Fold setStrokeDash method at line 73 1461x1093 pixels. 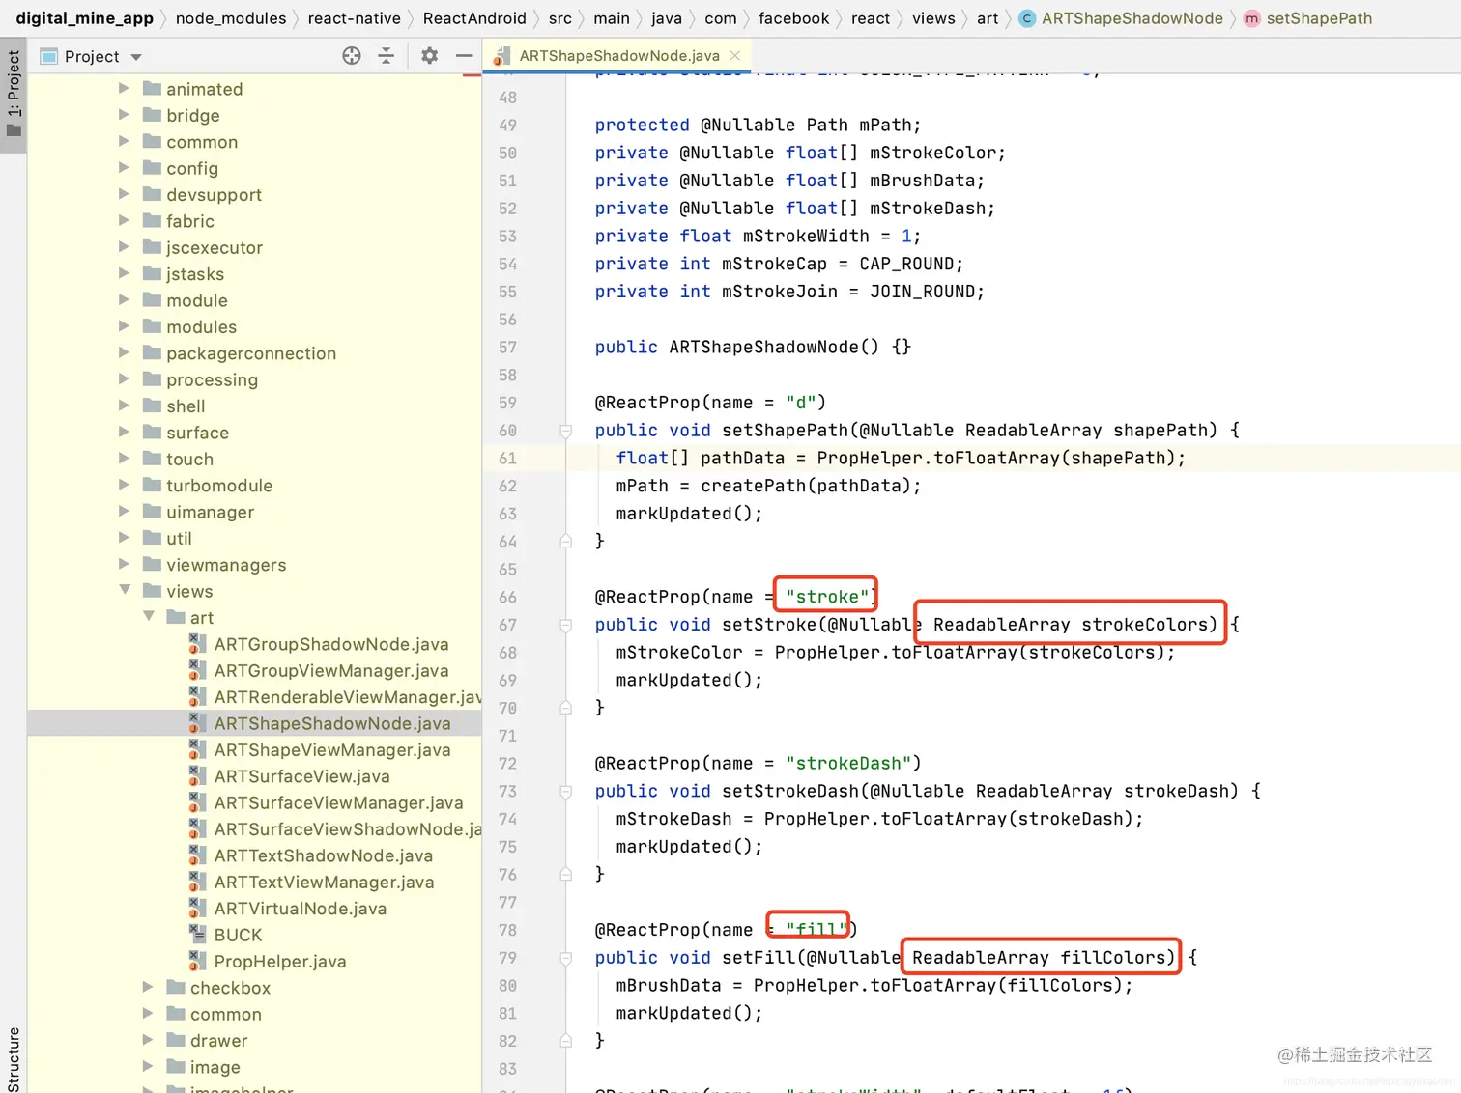click(566, 792)
